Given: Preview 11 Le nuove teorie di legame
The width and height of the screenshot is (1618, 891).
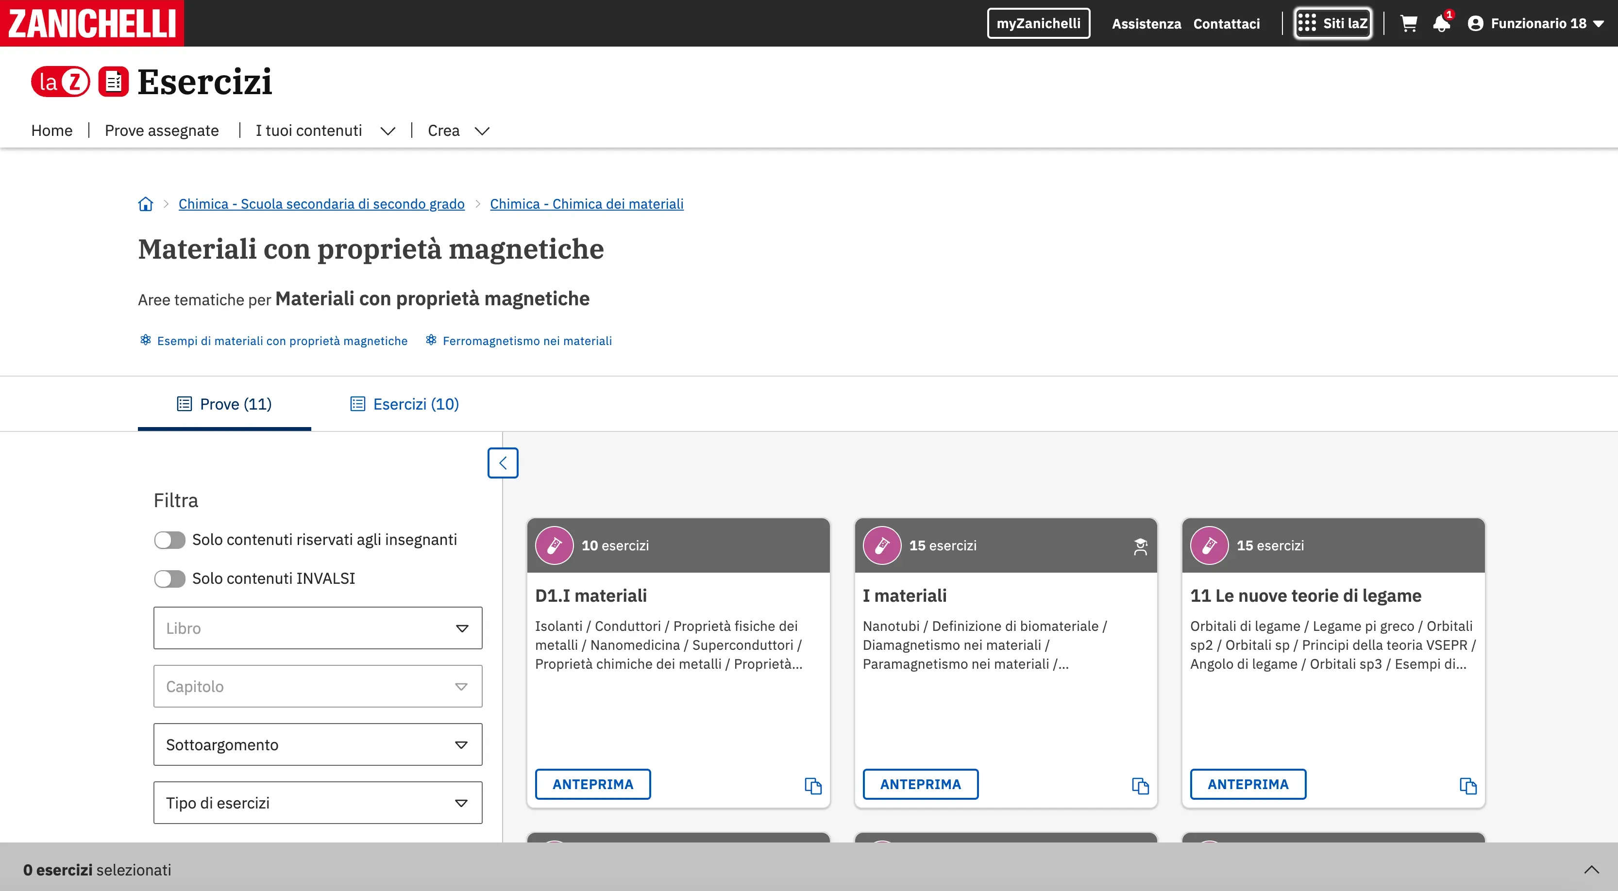Looking at the screenshot, I should point(1248,784).
